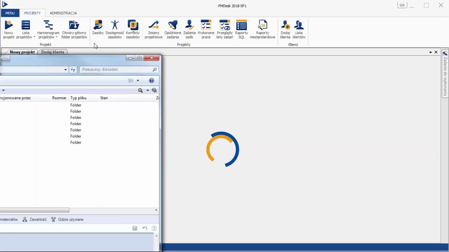Create a new project with Nowy projekt
Image resolution: width=449 pixels, height=252 pixels.
click(x=8, y=29)
